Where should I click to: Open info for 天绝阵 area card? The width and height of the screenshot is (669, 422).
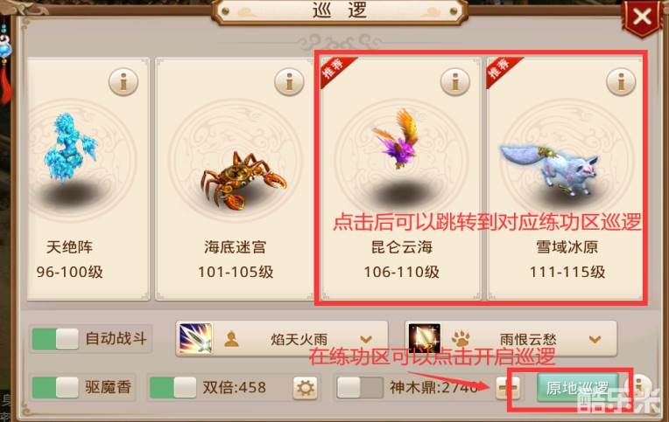click(x=123, y=81)
